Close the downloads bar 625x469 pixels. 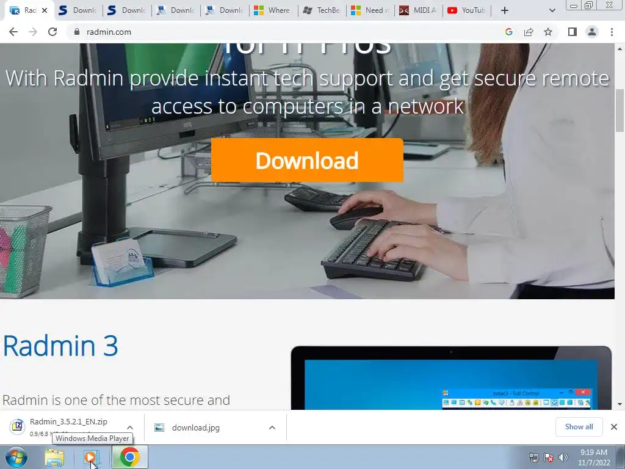coord(614,427)
